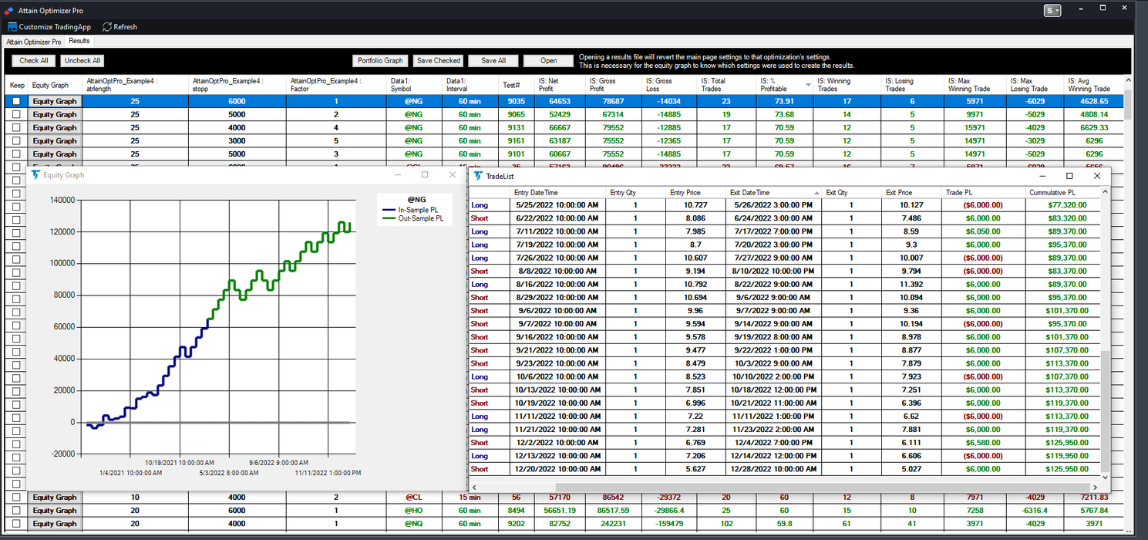This screenshot has height=540, width=1148.
Task: Click Save All to export all results
Action: click(493, 60)
